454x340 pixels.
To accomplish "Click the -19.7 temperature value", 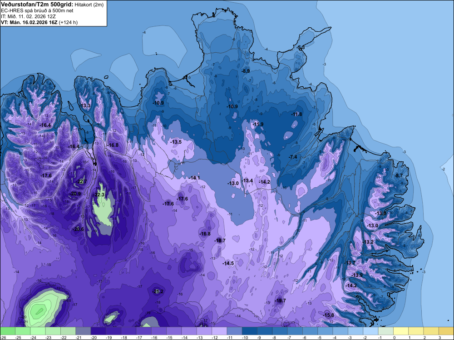I will [x=280, y=300].
